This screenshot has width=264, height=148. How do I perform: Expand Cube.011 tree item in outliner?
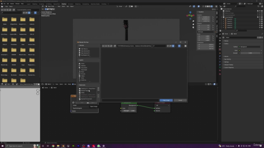click(224, 21)
